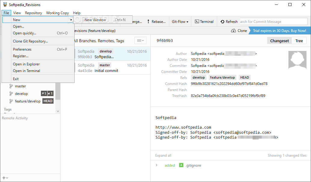Select Exit from File menu
This screenshot has height=182, width=311.
pyautogui.click(x=38, y=79)
